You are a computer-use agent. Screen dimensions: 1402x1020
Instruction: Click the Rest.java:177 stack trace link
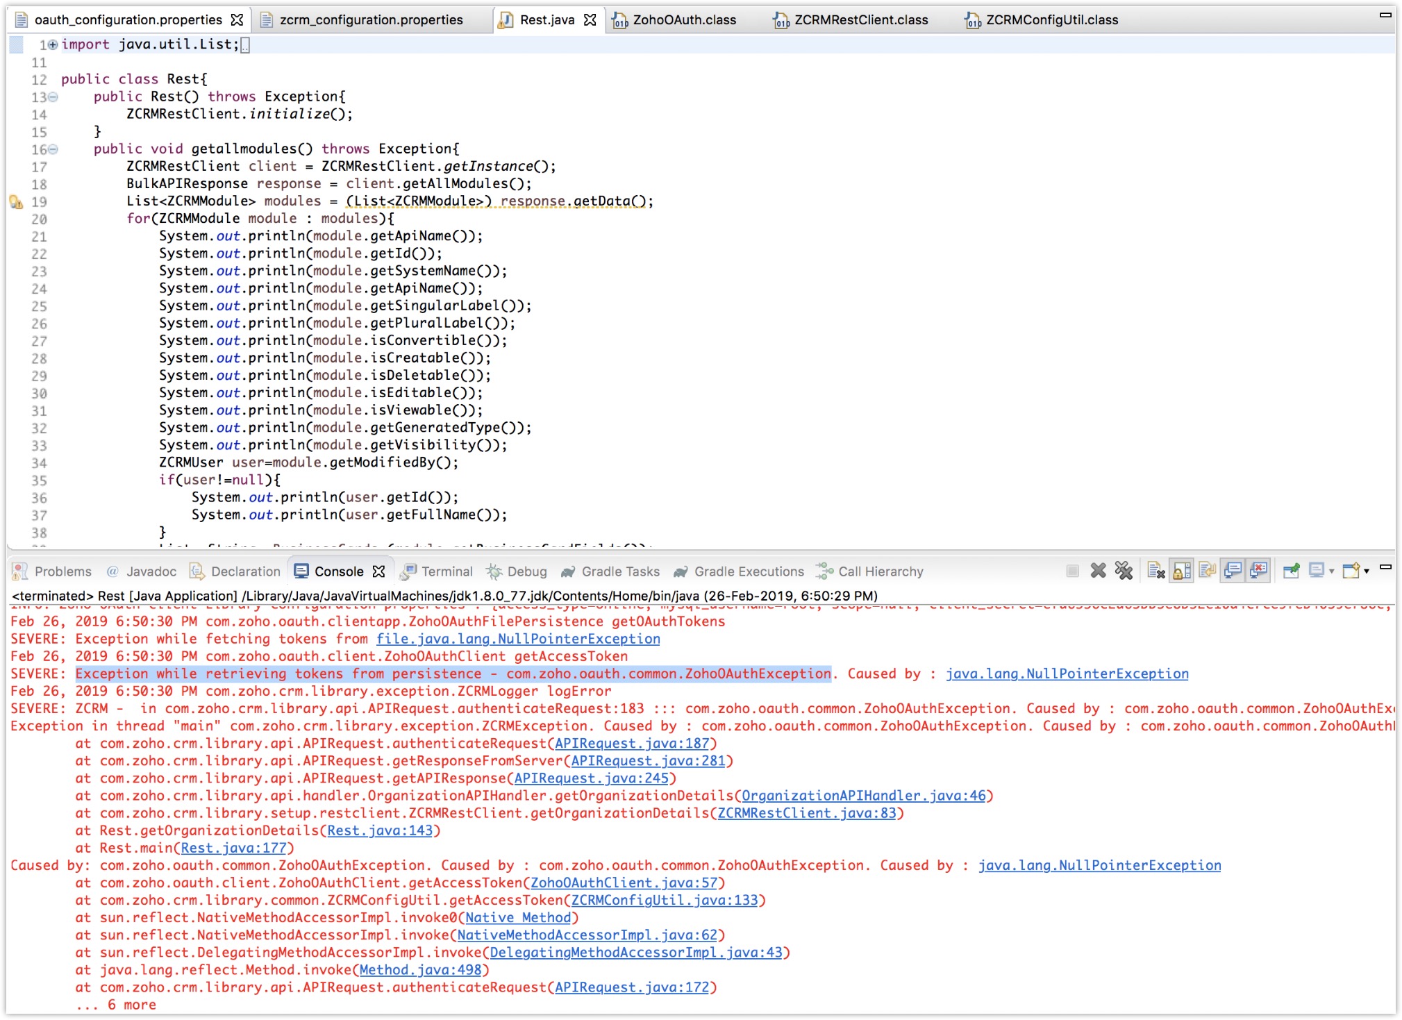(233, 848)
